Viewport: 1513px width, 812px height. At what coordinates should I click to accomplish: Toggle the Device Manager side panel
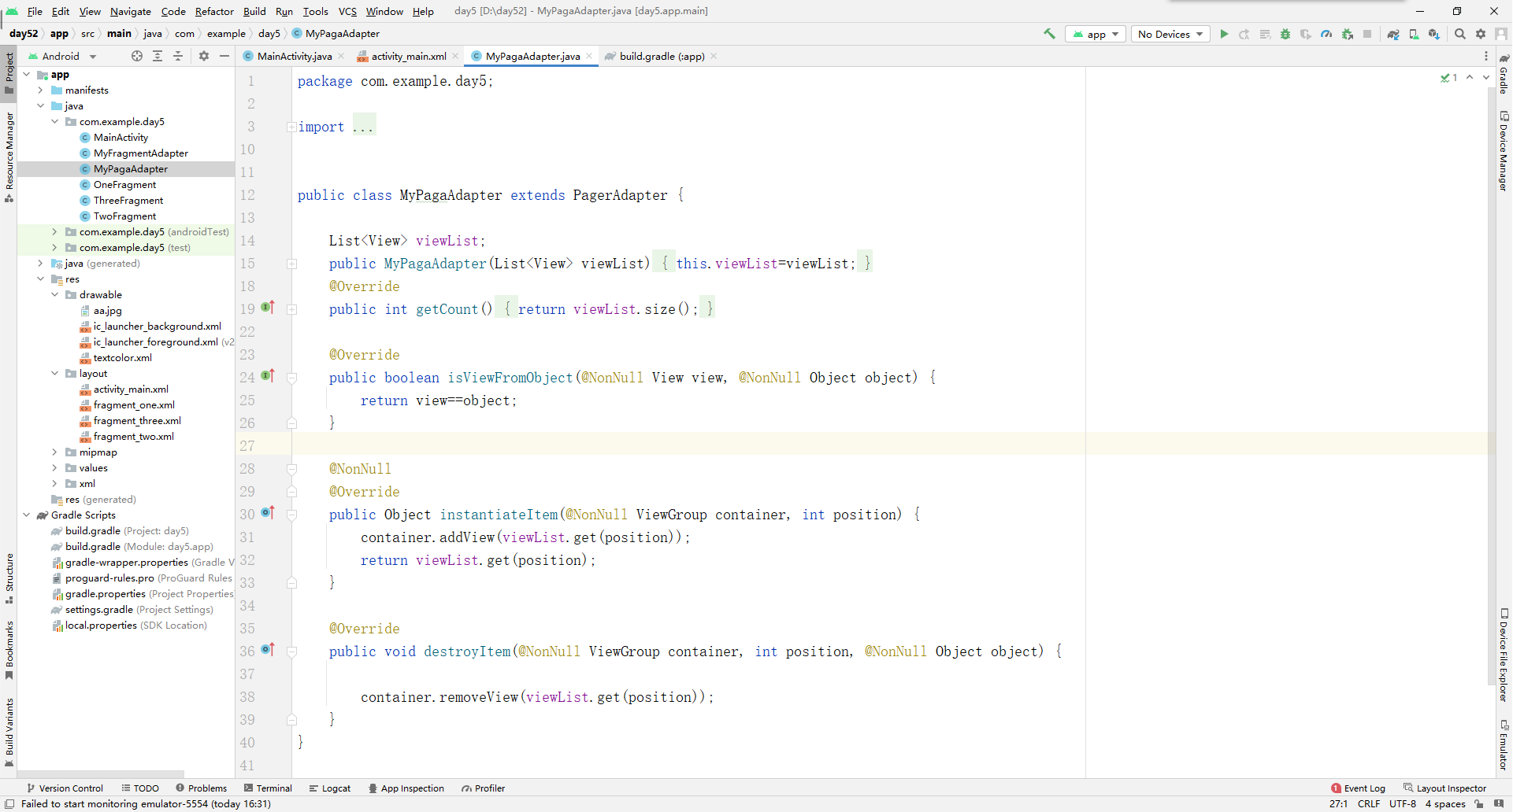coord(1504,151)
